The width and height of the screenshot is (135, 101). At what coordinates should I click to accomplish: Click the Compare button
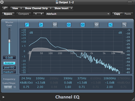[24, 14]
